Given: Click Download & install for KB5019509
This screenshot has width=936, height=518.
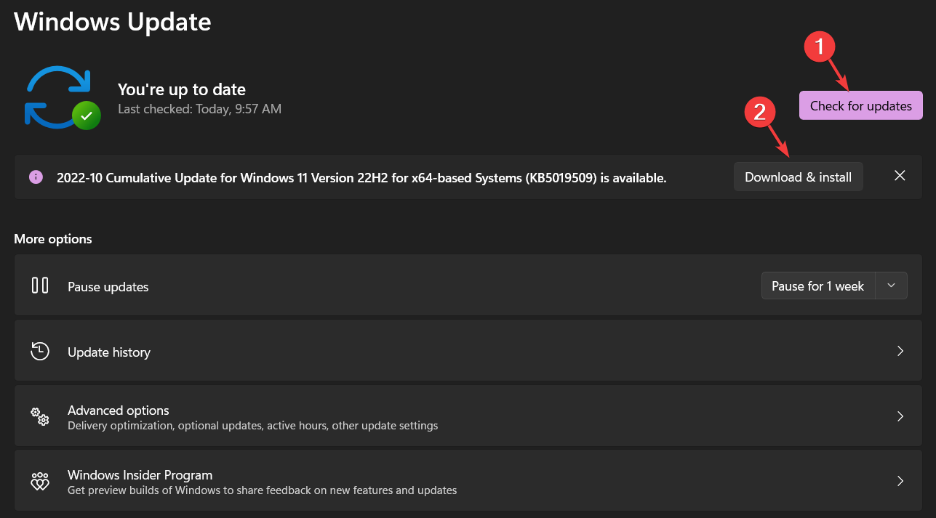Looking at the screenshot, I should [798, 177].
